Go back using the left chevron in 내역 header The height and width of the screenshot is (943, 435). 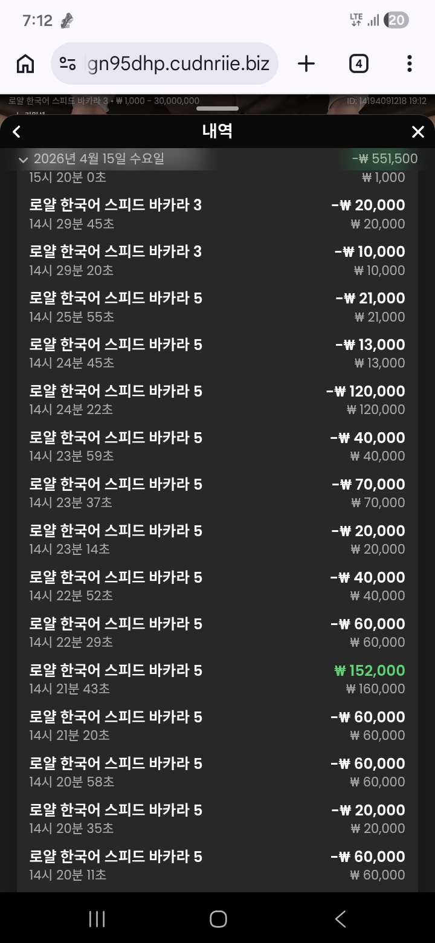[17, 132]
